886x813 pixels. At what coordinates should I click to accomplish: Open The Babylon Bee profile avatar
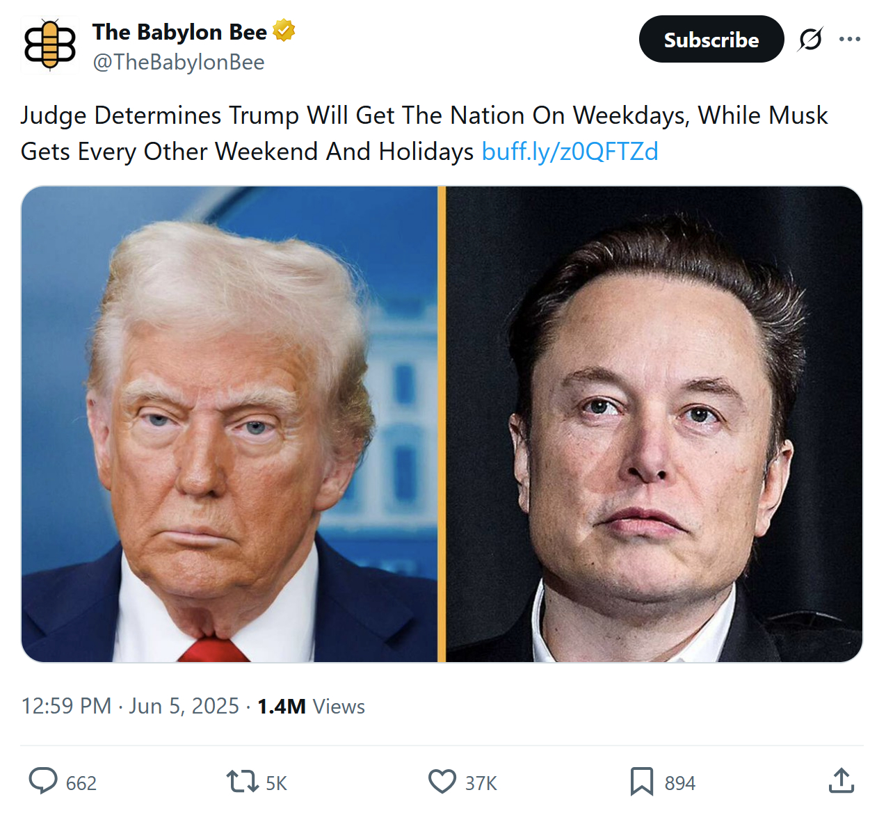[49, 46]
